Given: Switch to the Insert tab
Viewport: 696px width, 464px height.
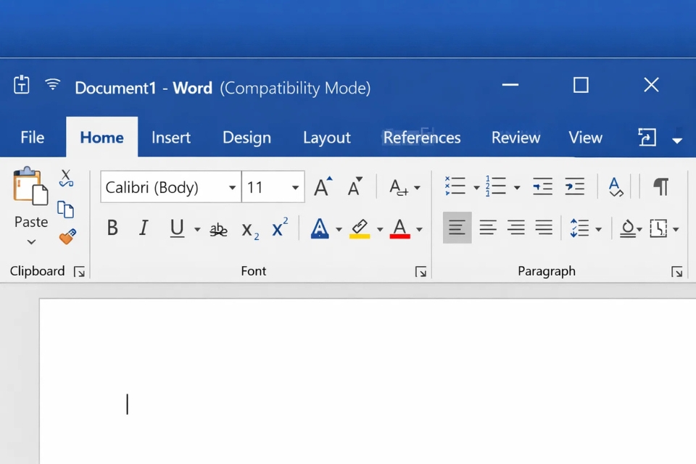Looking at the screenshot, I should tap(171, 137).
